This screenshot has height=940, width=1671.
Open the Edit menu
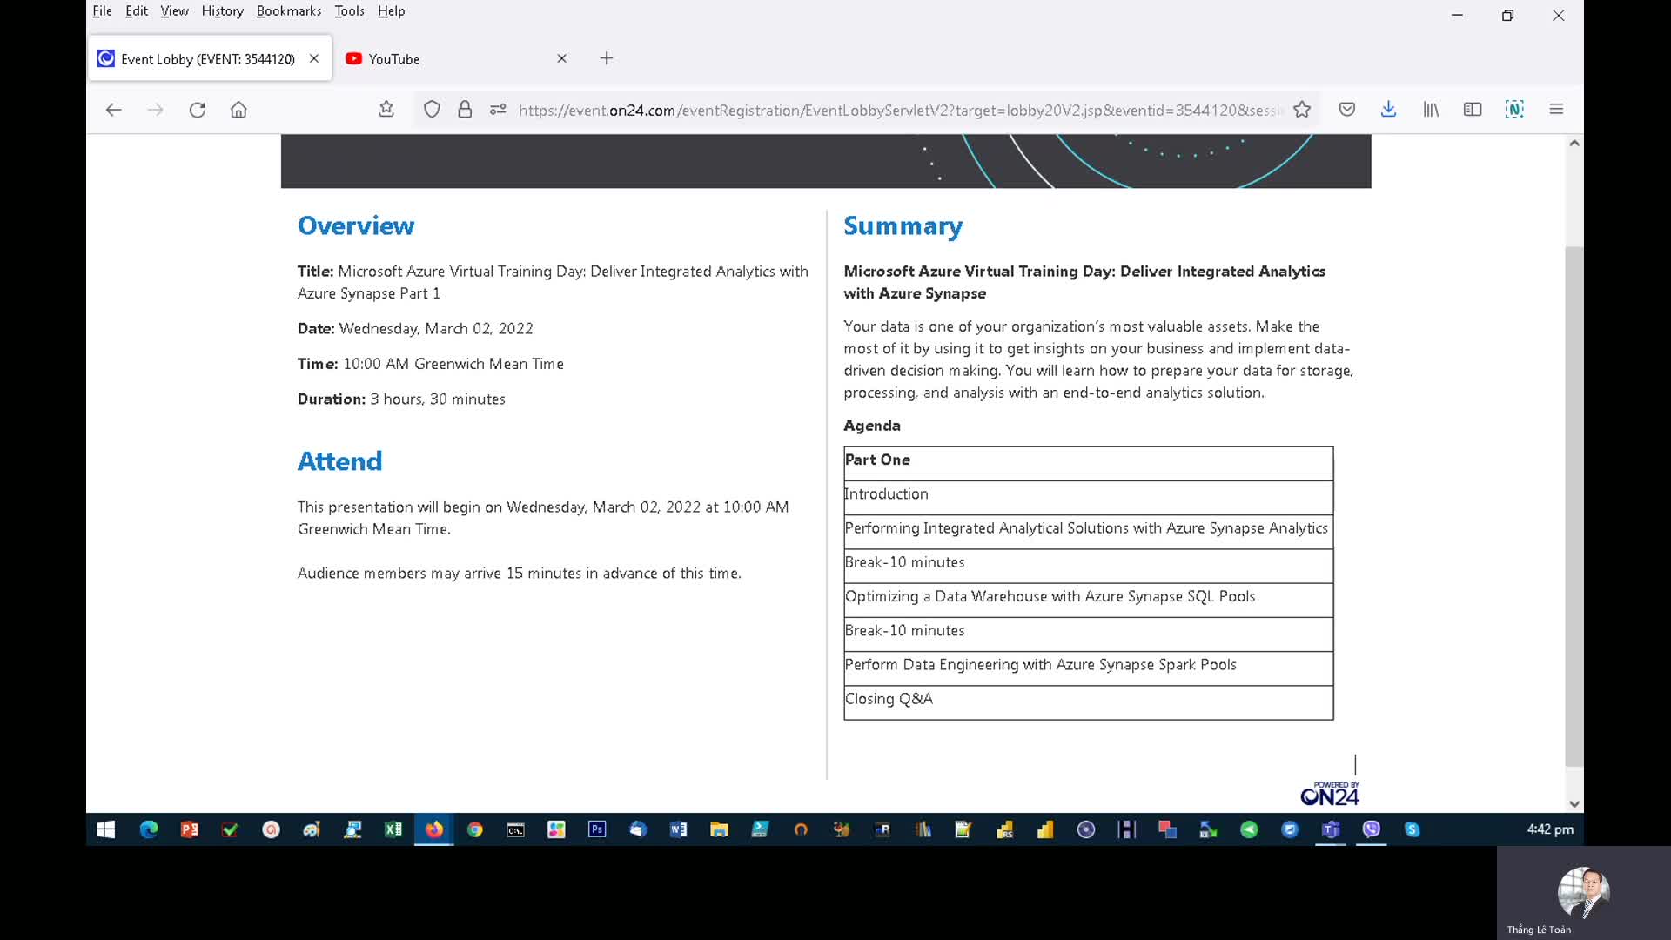pyautogui.click(x=137, y=11)
